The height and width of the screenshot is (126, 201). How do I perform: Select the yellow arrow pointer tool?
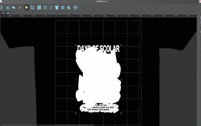point(26,8)
